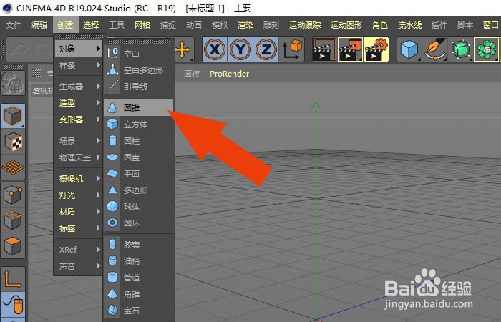Click the Make Editable globe icon
Image resolution: width=501 pixels, height=322 pixels.
click(13, 83)
